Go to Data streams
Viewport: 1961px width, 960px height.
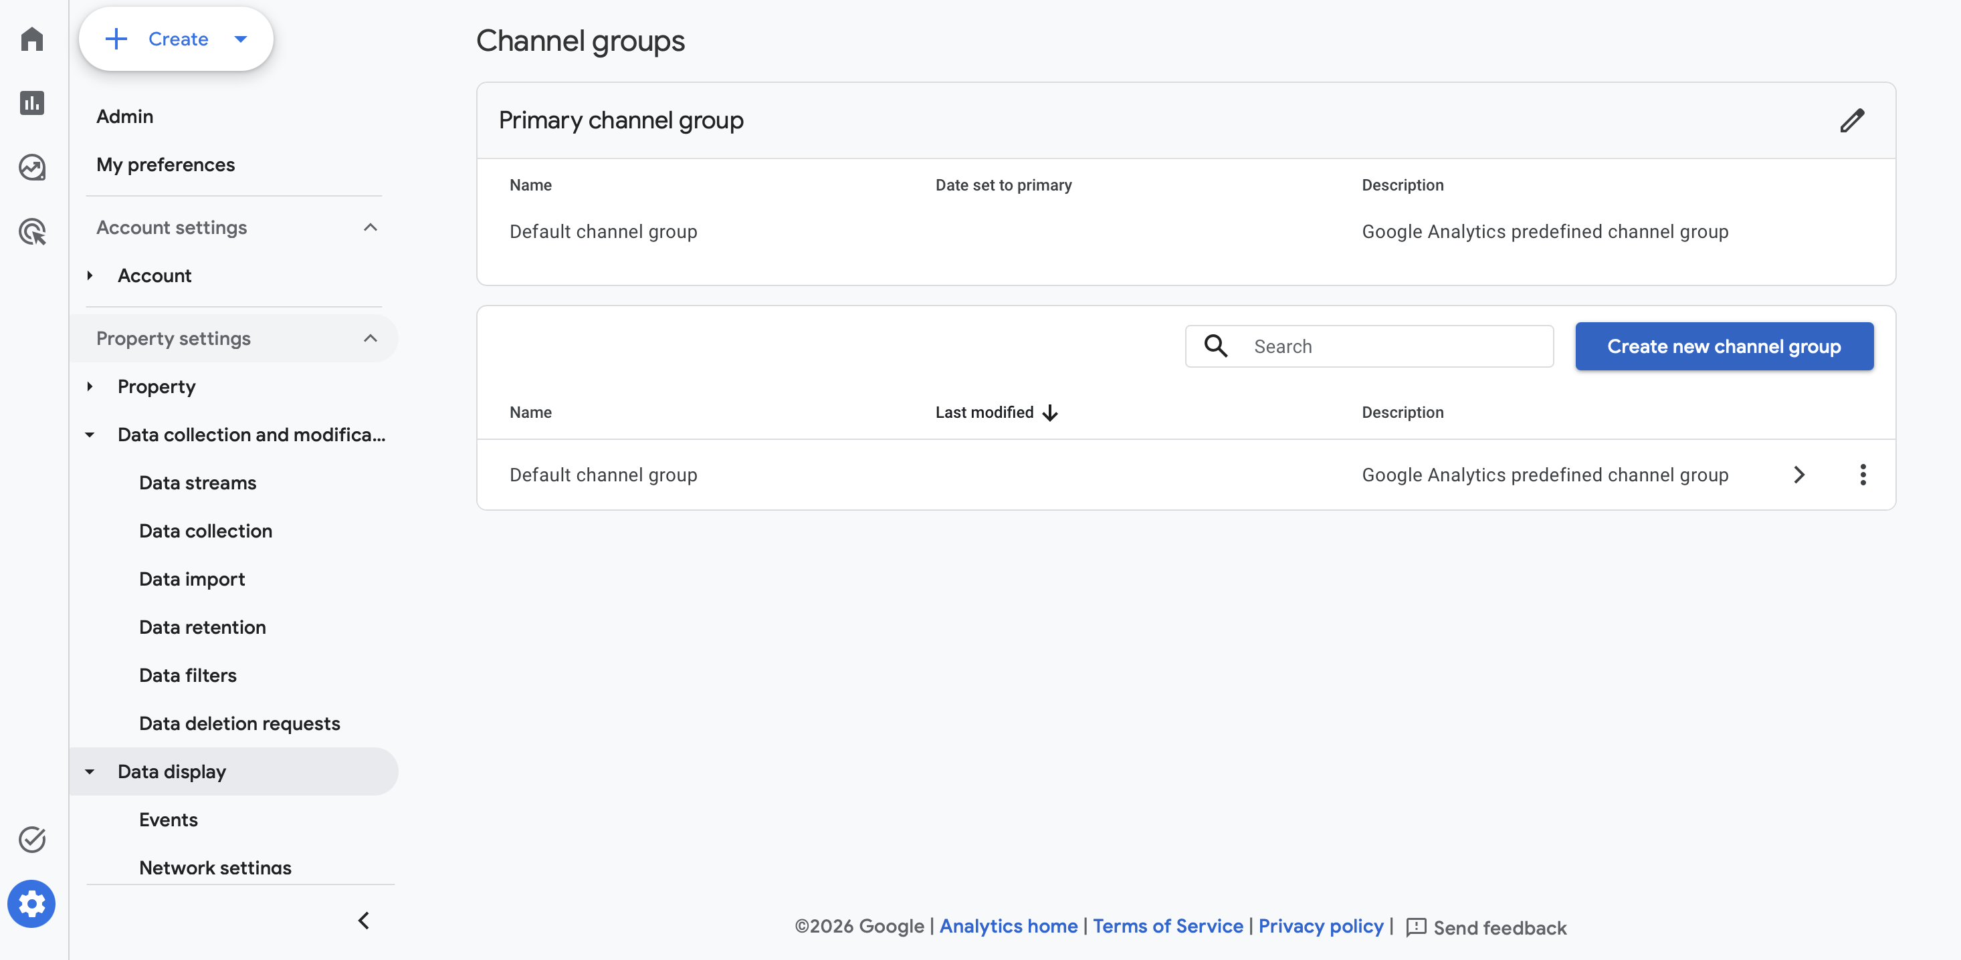click(x=197, y=483)
